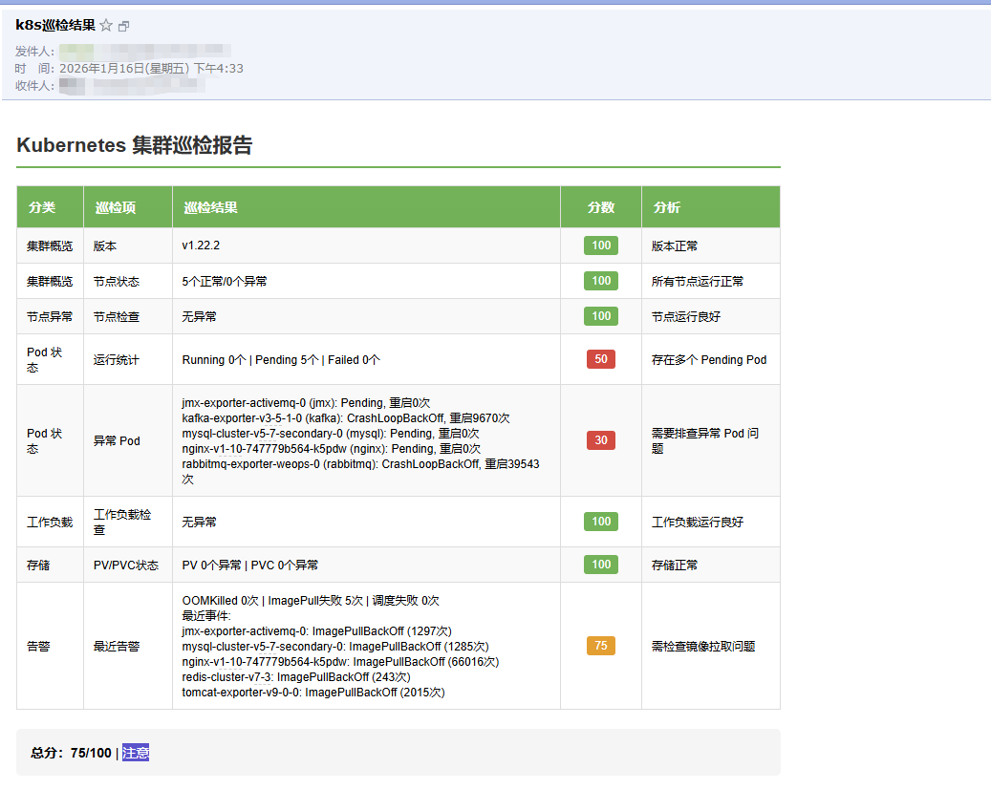Select 5个正常/0个异常 node status result
Screen dimensions: 991x811
pos(225,281)
